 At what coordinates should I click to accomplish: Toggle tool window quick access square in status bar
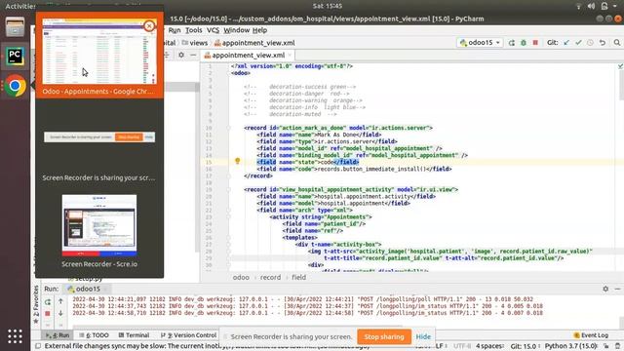[x=38, y=346]
